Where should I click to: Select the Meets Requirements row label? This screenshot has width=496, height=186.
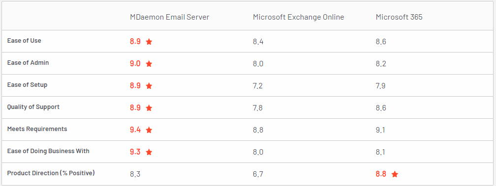(37, 129)
